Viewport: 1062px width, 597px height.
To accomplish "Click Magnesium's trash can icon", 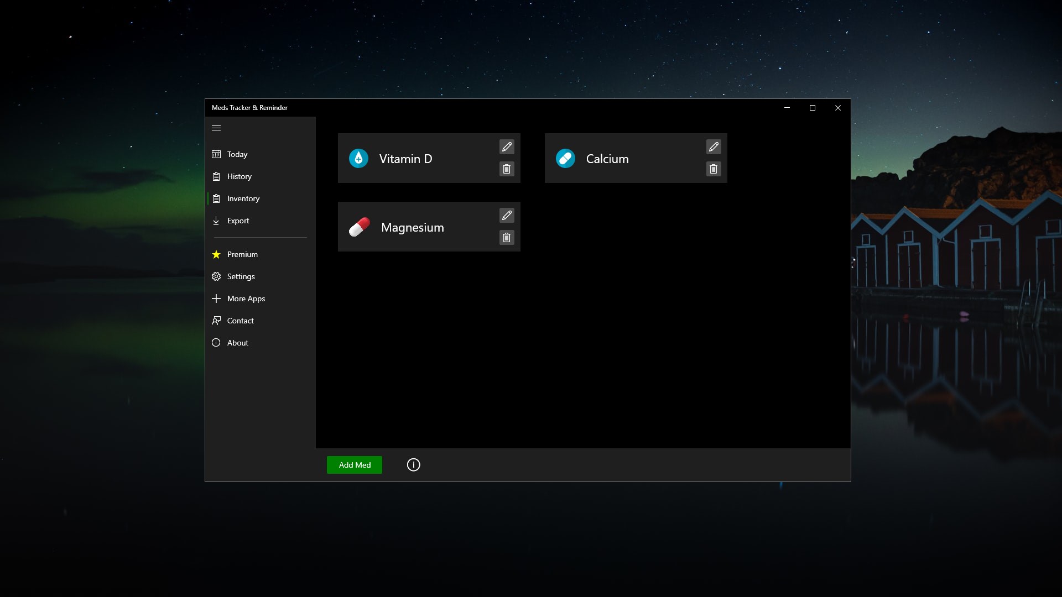I will coord(507,238).
